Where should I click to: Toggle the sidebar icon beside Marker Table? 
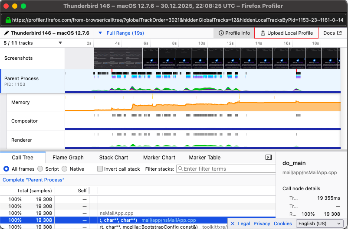coord(269,157)
